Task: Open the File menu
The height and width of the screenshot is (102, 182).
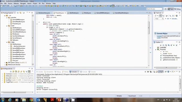Action: pyautogui.click(x=1, y=3)
